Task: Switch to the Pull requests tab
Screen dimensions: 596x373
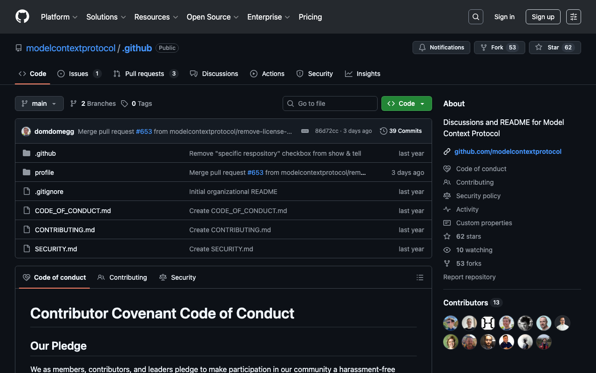Action: [x=144, y=74]
